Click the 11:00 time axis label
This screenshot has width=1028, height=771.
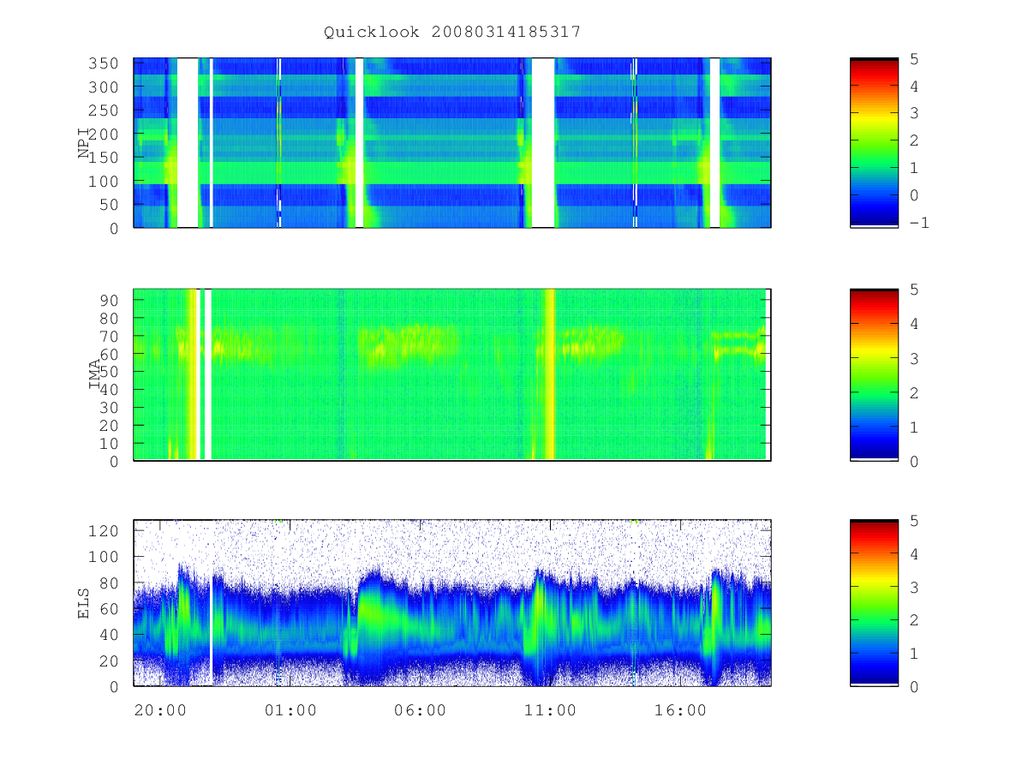pyautogui.click(x=550, y=710)
